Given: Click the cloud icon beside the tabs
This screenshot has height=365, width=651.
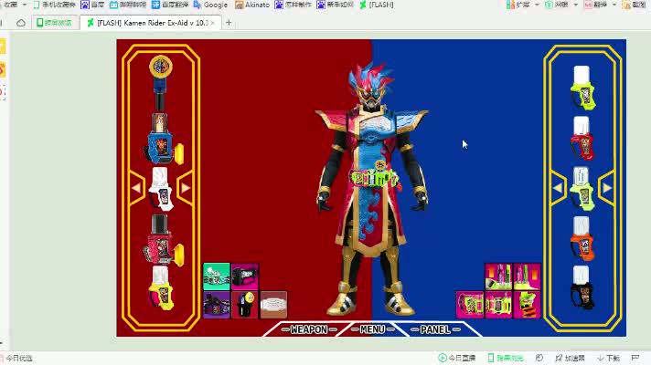Looking at the screenshot, I should (21, 23).
